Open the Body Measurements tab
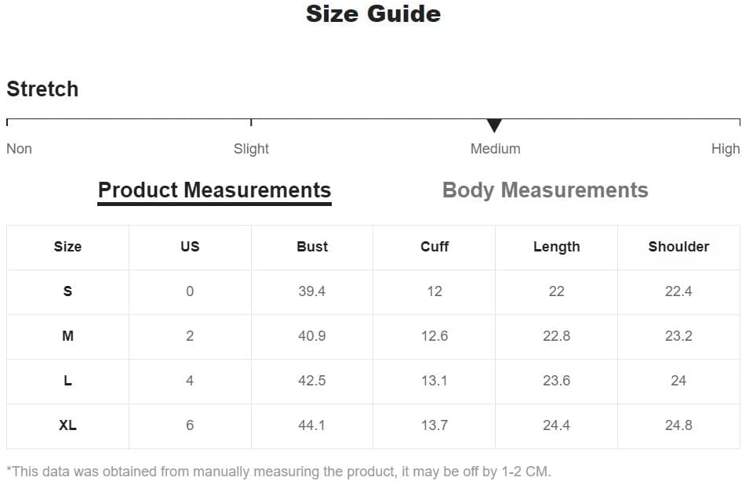 tap(545, 190)
